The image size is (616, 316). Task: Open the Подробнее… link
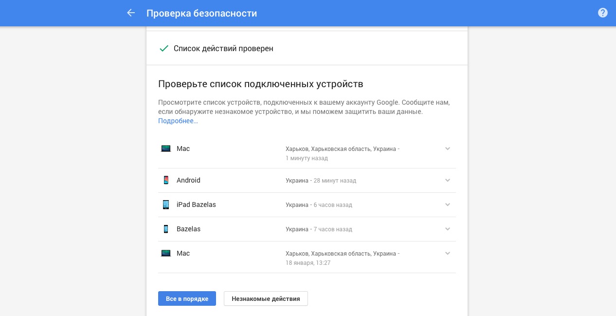[x=178, y=121]
